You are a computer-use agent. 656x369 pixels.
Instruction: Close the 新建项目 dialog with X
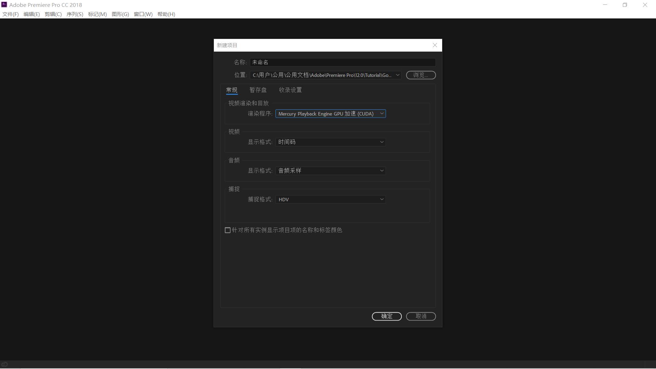click(435, 45)
